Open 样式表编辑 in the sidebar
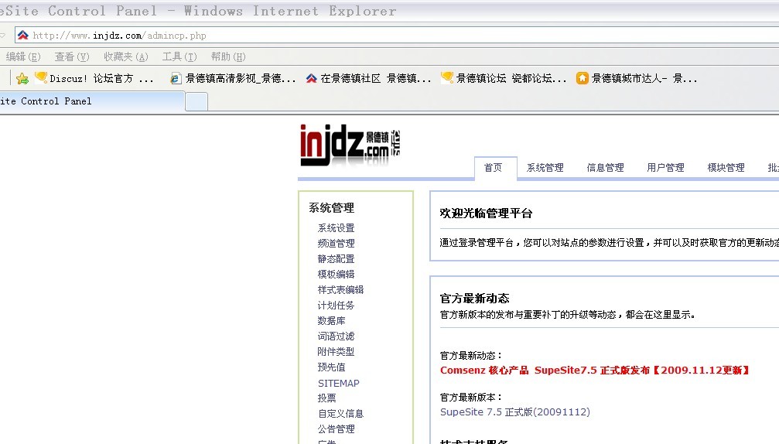This screenshot has height=444, width=779. pos(340,289)
